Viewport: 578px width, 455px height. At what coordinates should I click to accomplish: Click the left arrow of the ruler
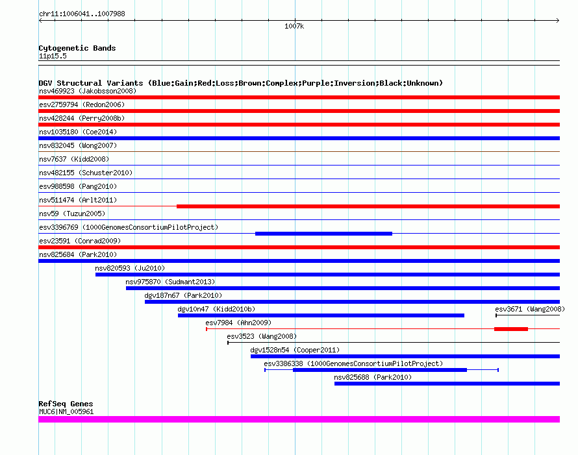click(40, 21)
